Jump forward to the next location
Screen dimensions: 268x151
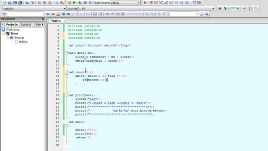[x=53, y=14]
